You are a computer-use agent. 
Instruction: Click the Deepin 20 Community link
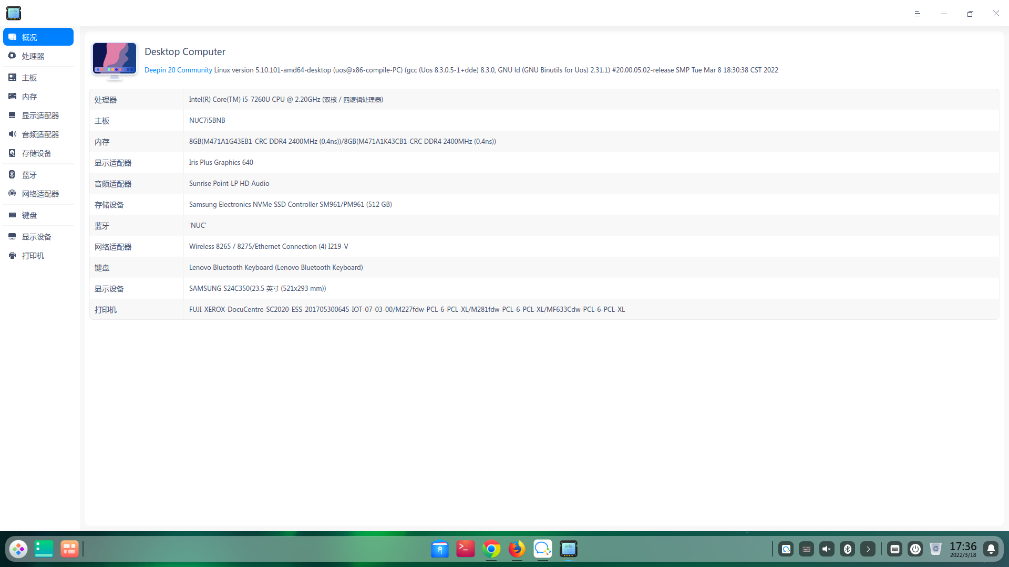click(x=178, y=70)
